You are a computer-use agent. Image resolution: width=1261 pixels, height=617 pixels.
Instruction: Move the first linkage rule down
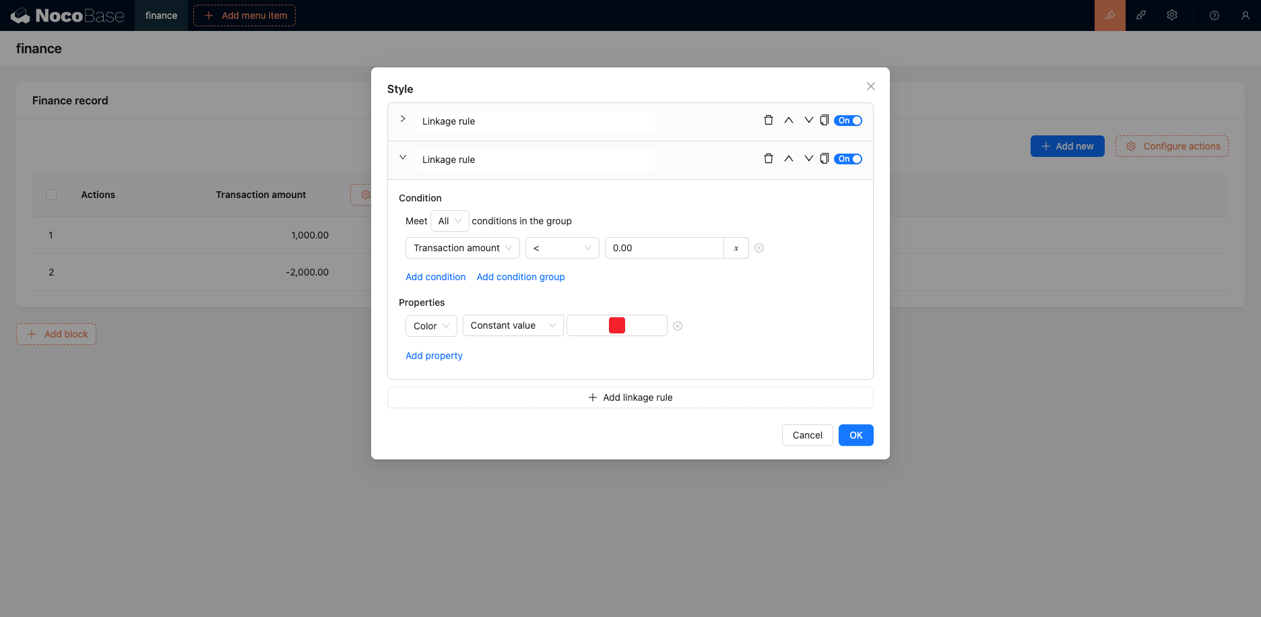tap(808, 121)
